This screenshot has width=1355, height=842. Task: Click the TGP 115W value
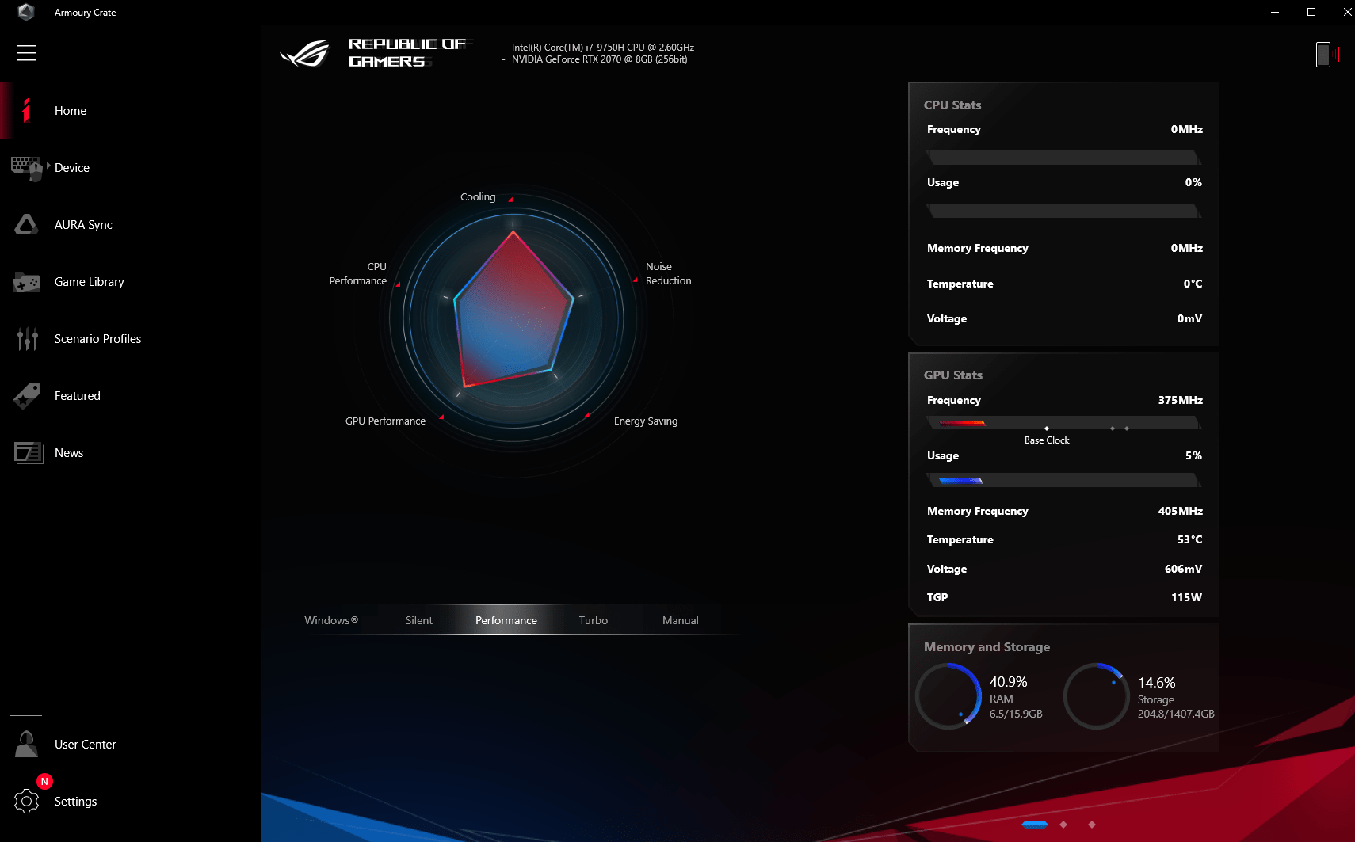(1187, 598)
